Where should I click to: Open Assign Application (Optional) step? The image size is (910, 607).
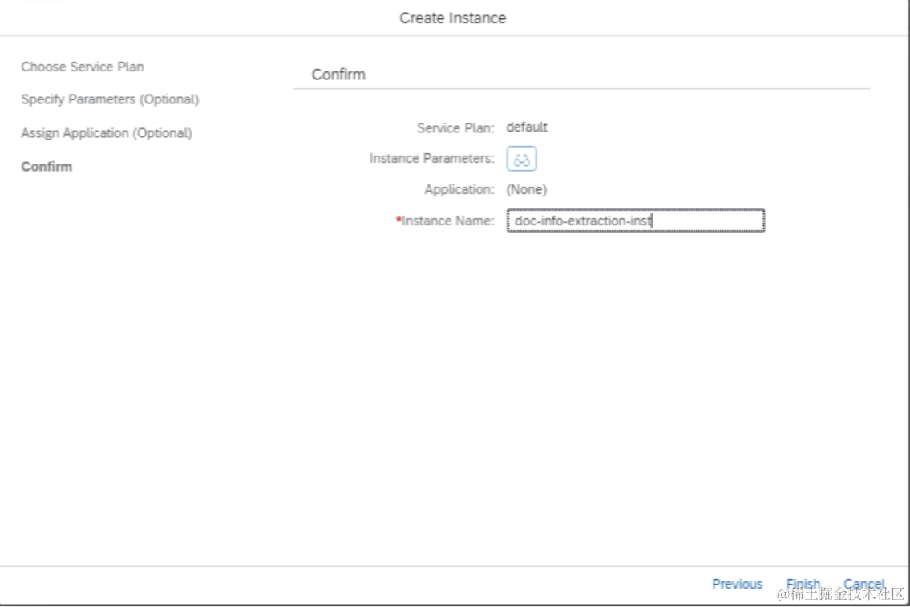106,133
